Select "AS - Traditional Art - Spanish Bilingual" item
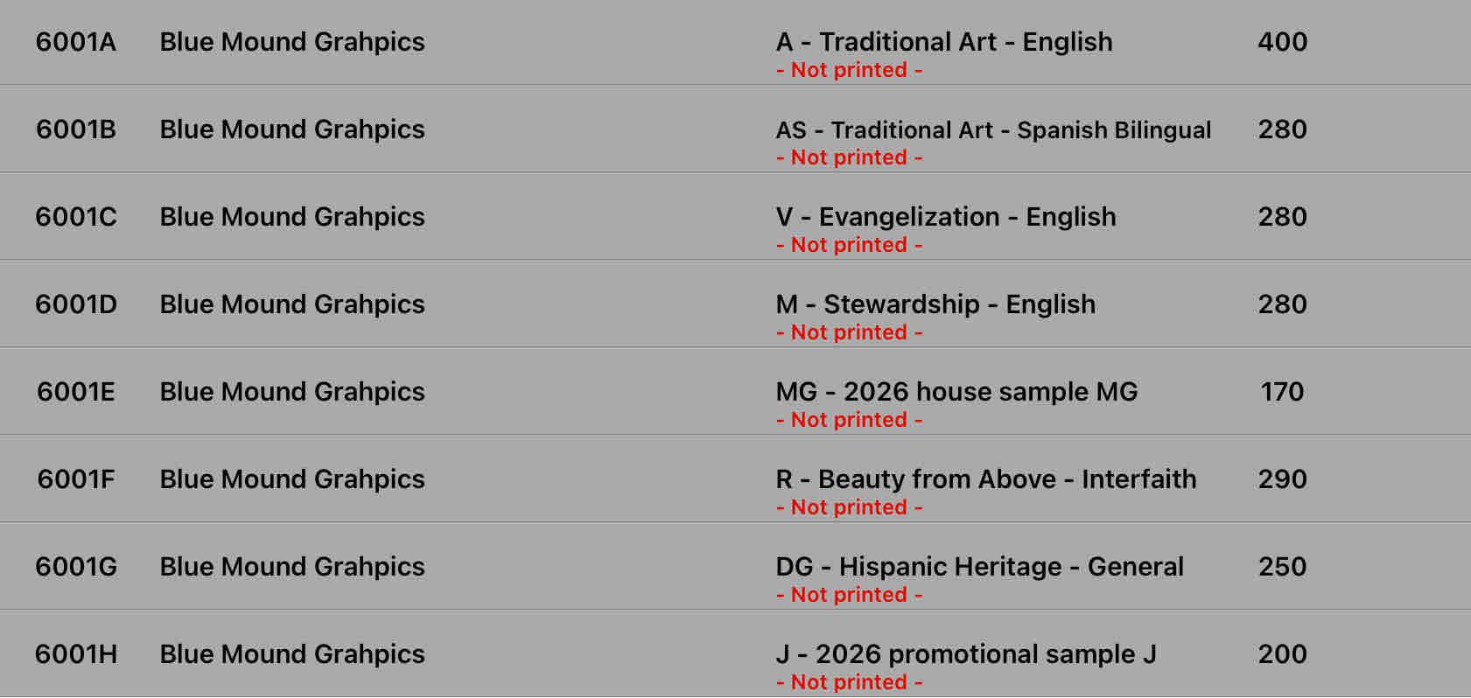1471x698 pixels. 993,130
